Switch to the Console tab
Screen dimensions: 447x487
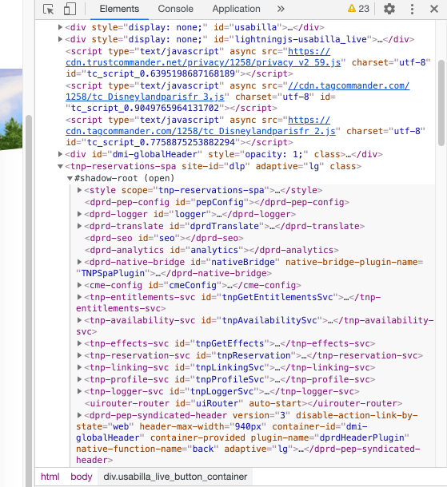[x=175, y=9]
